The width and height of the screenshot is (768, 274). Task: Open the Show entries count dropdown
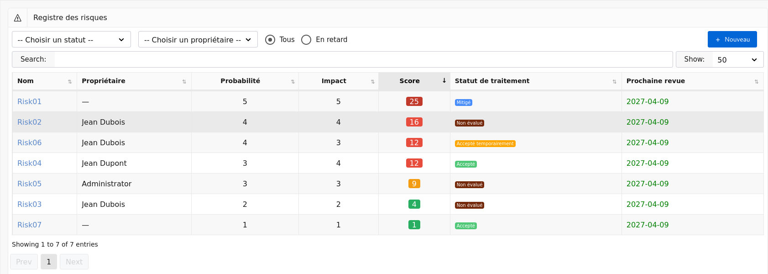[x=737, y=59]
